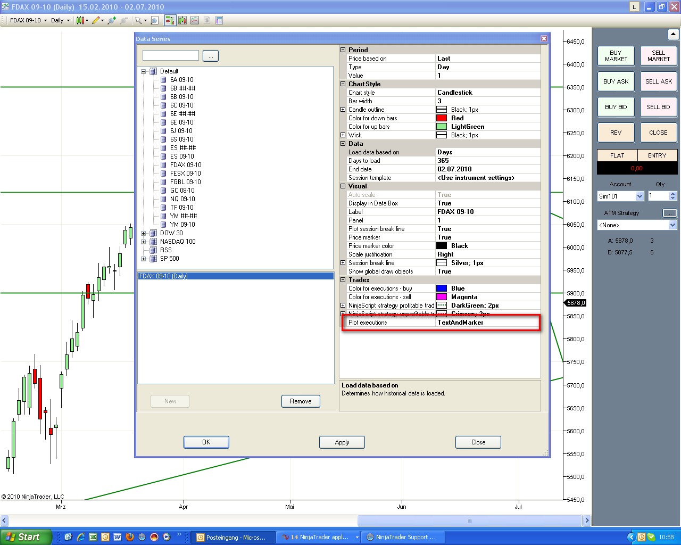Click the SELL BID button
681x545 pixels.
659,107
